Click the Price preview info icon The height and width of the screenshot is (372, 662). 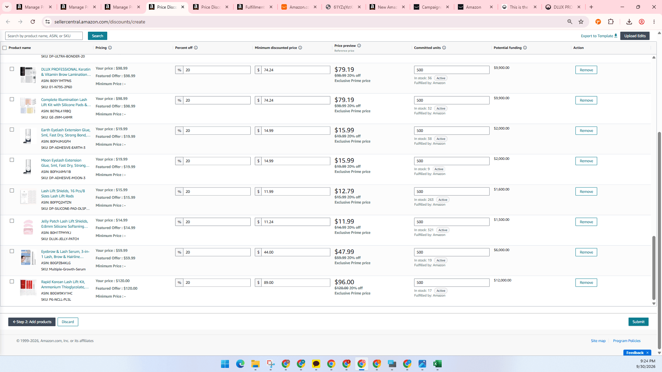coord(359,45)
